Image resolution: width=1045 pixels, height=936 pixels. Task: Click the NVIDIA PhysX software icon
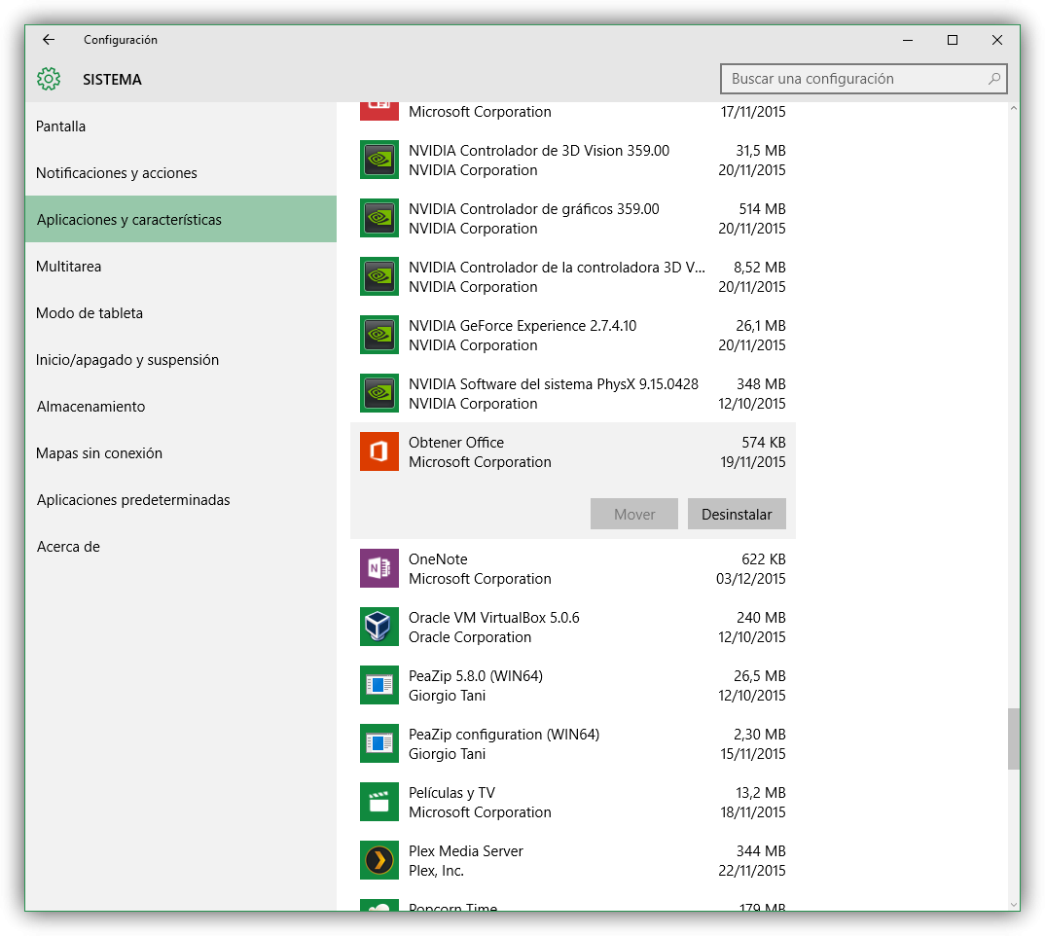pos(379,393)
